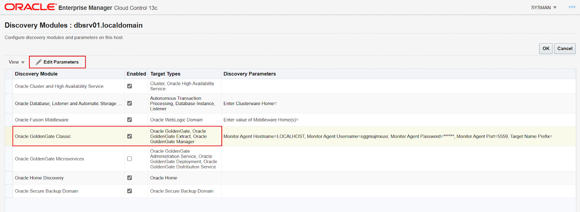Screen dimensions: 580x212
Task: Toggle Oracle Secure Backup Domain enabled checkbox
Action: (x=129, y=191)
